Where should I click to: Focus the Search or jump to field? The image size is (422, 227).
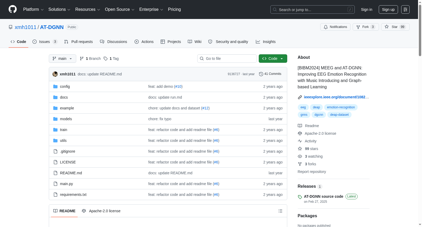[313, 9]
